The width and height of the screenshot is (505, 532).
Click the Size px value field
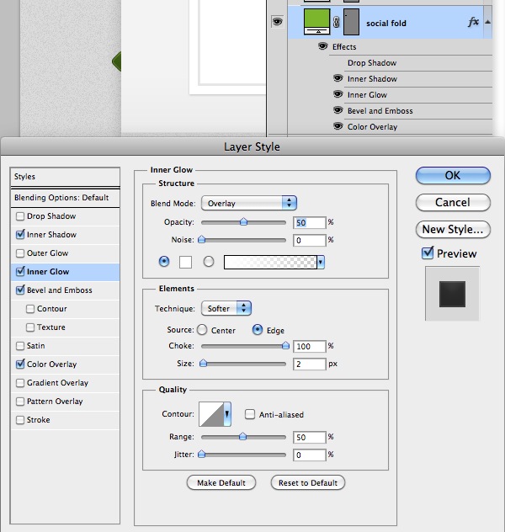309,364
